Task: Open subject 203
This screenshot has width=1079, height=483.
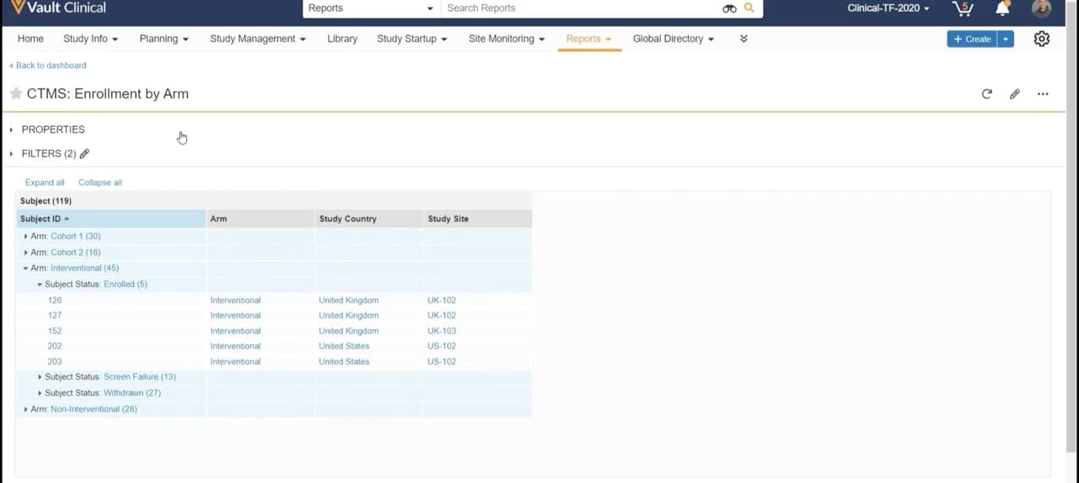Action: tap(55, 362)
